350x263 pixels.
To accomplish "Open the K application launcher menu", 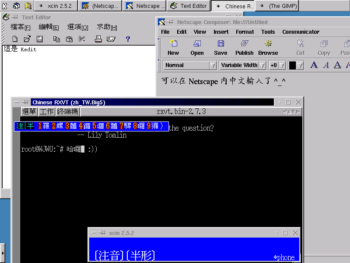I will (5, 6).
